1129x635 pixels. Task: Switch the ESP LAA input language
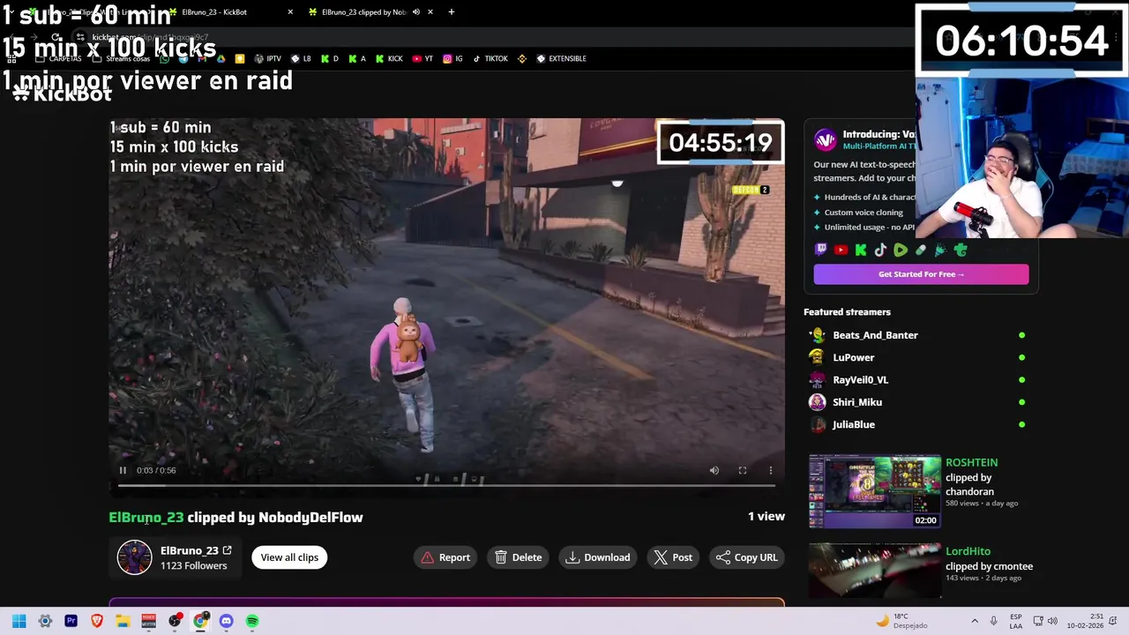click(1016, 621)
